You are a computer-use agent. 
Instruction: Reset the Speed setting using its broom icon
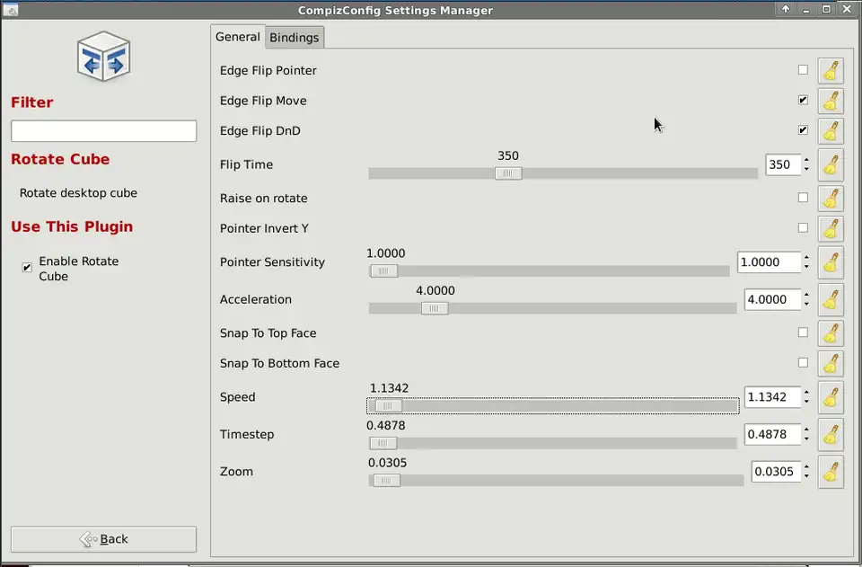(x=831, y=397)
